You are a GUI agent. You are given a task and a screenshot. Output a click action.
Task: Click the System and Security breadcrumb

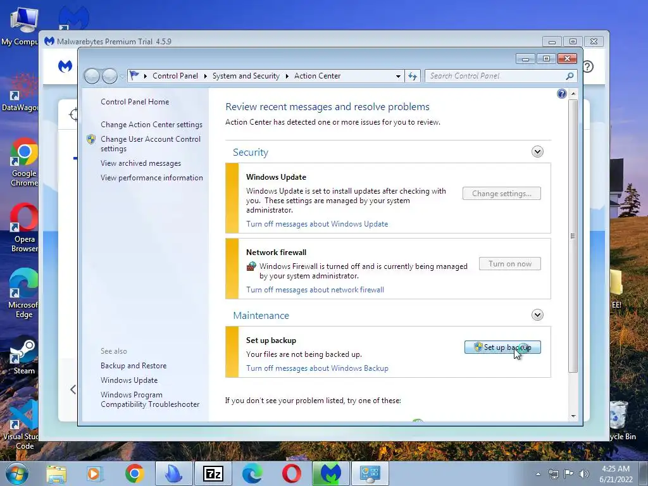(246, 76)
